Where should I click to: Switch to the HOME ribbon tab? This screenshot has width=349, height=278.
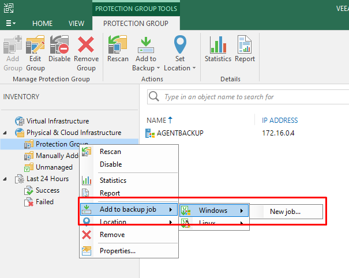(x=43, y=24)
